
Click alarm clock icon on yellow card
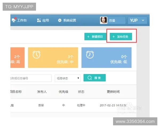coord(37,55)
